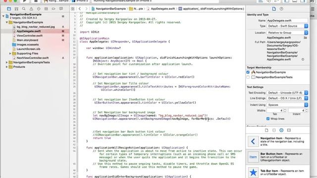The image size is (317, 178).
Task: Select NextViewController.swift in navigator
Action: (x=33, y=58)
